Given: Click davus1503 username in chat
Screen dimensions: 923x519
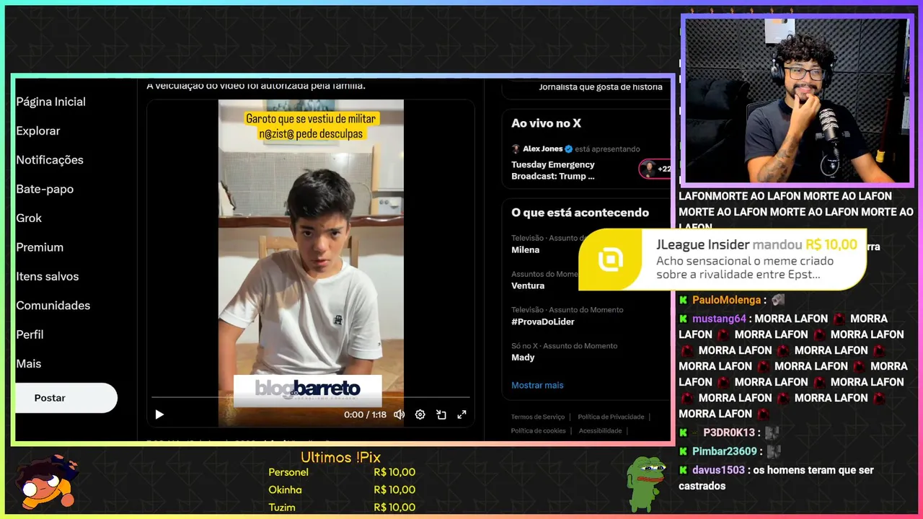Looking at the screenshot, I should tap(718, 470).
